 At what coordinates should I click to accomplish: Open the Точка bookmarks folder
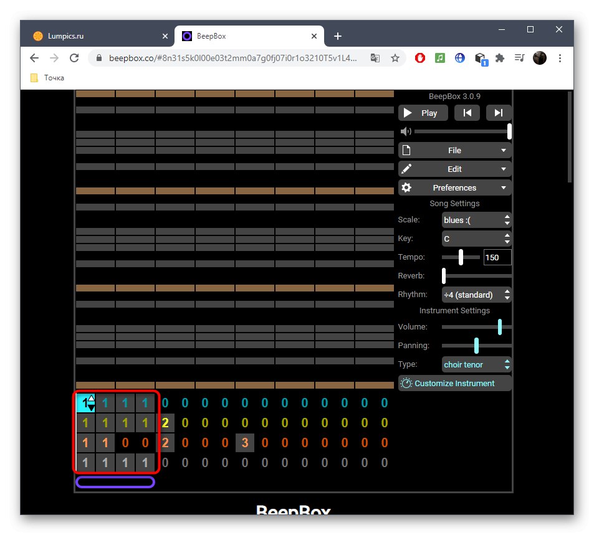(47, 78)
